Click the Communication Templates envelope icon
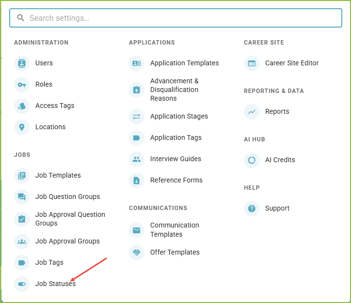The width and height of the screenshot is (351, 303). [137, 230]
